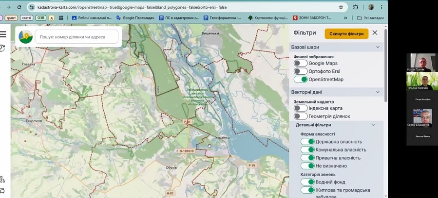Open the hamburger menu on the left sidebar
The image size is (438, 198).
click(3, 34)
